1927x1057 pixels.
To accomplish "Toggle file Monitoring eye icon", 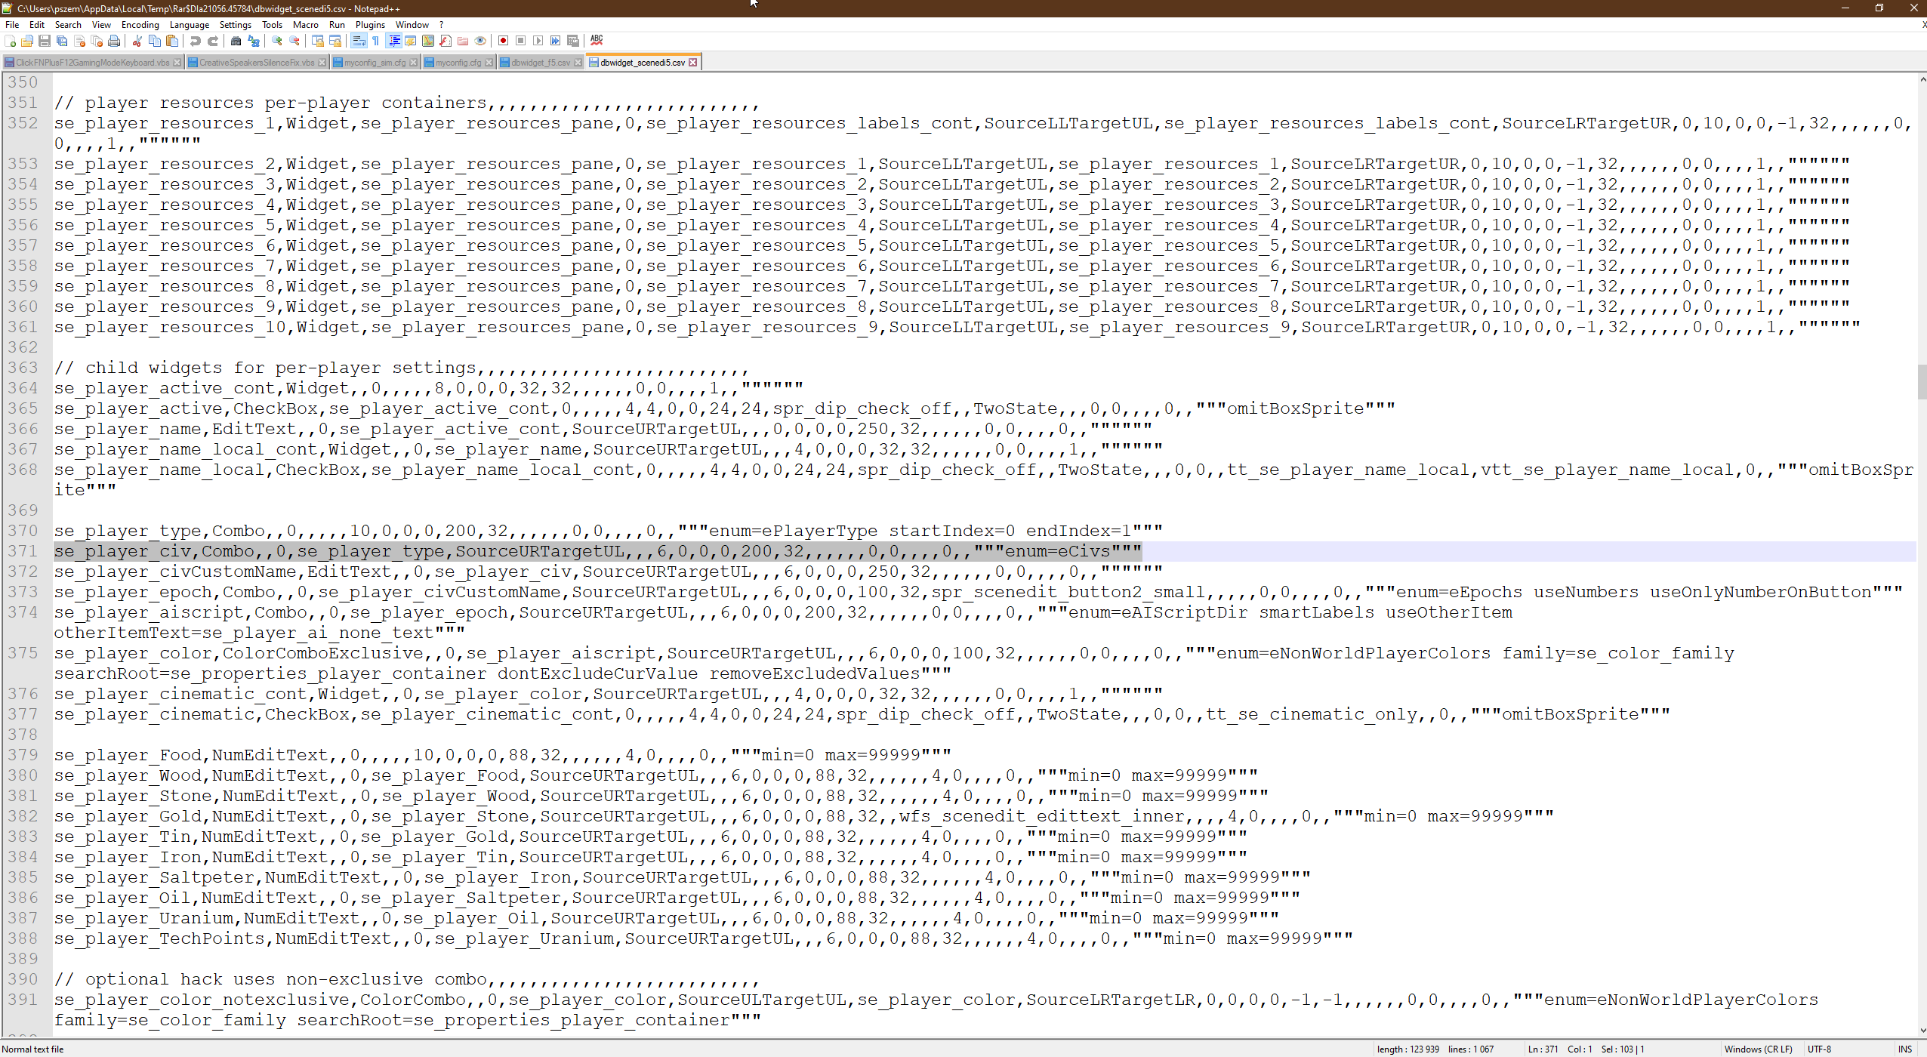I will 480,41.
